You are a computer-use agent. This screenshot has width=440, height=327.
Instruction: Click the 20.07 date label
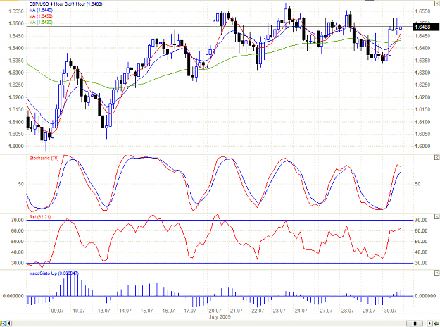click(x=215, y=311)
